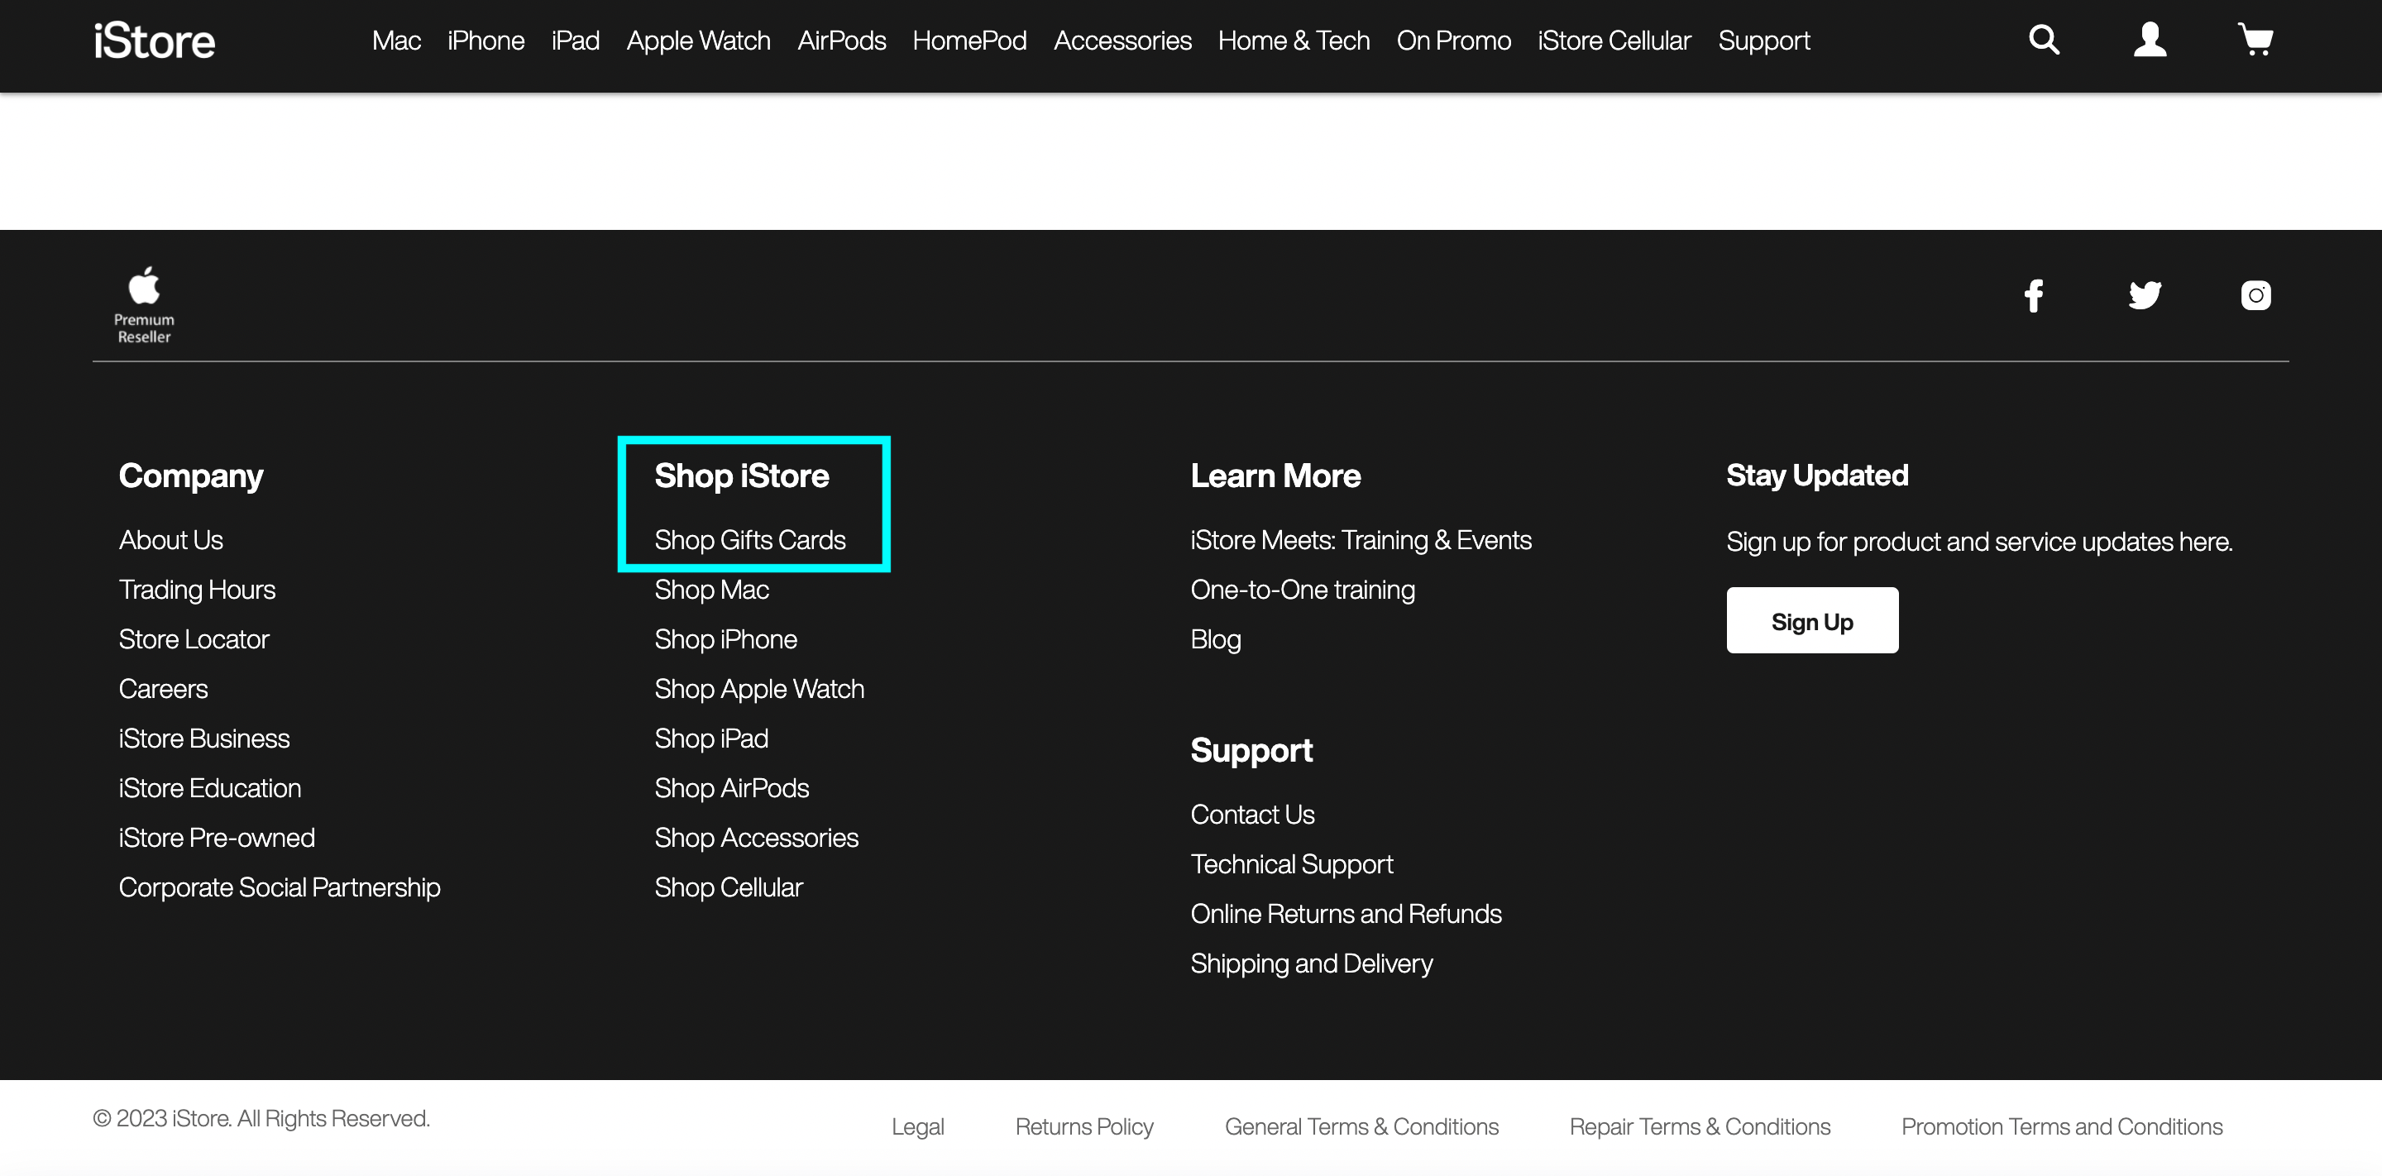Viewport: 2382px width, 1176px height.
Task: Open the Blog link
Action: 1215,640
